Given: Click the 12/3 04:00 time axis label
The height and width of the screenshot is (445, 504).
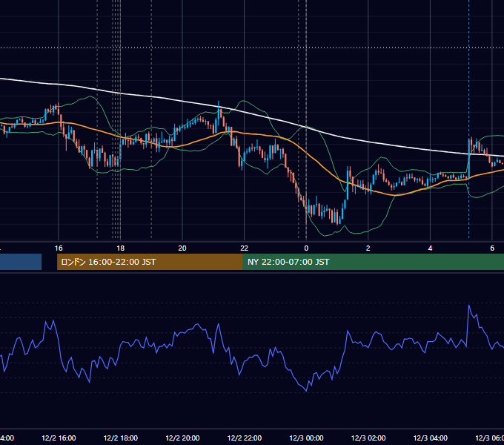Looking at the screenshot, I should pyautogui.click(x=431, y=438).
